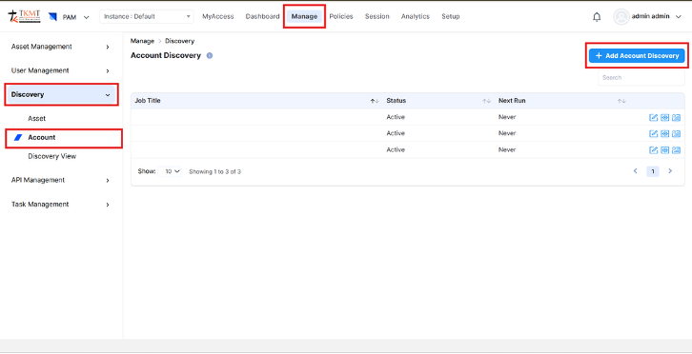The image size is (692, 354).
Task: Open the notifications bell
Action: tap(597, 17)
